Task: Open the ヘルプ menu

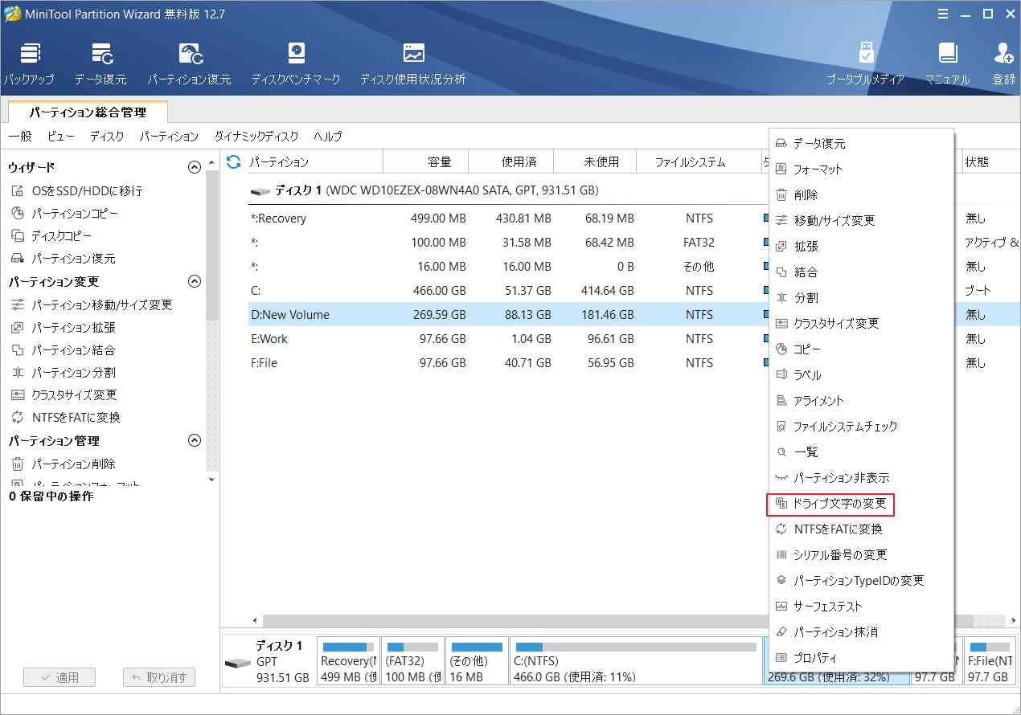Action: (x=328, y=137)
